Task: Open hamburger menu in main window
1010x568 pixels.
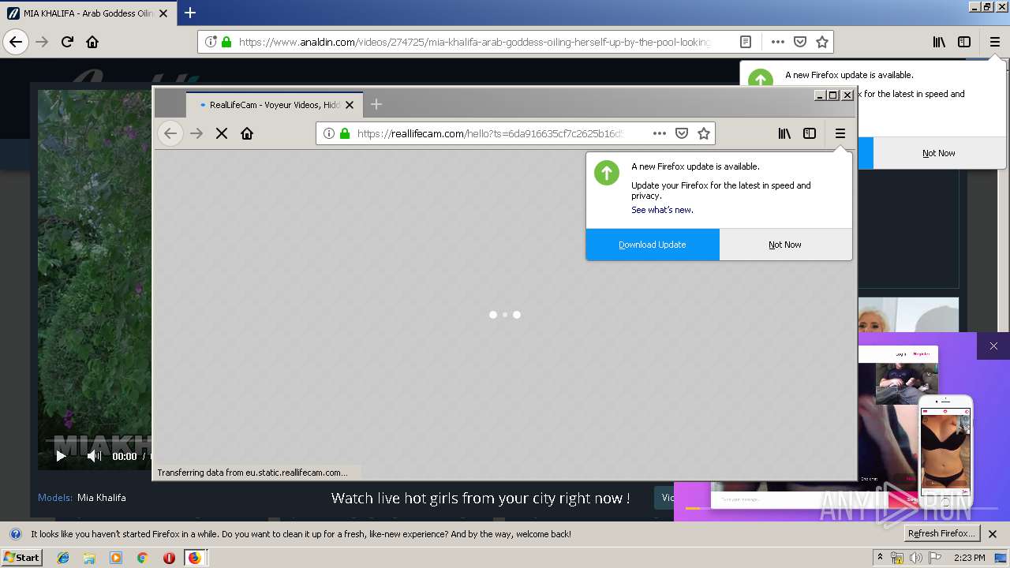Action: 994,42
